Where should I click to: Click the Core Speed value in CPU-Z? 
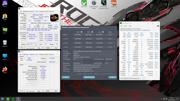[32, 35]
